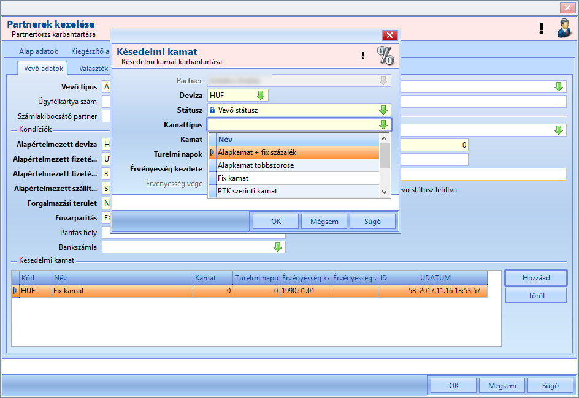Click Mégsem in the Késedelmi kamat dialog
This screenshot has height=398, width=579.
324,222
